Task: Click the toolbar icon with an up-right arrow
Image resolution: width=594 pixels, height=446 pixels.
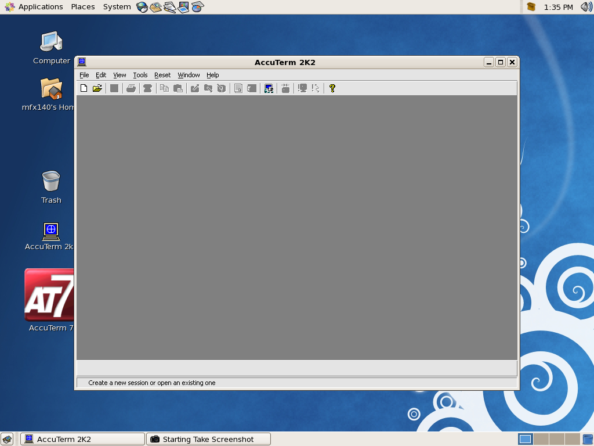Action: 195,88
